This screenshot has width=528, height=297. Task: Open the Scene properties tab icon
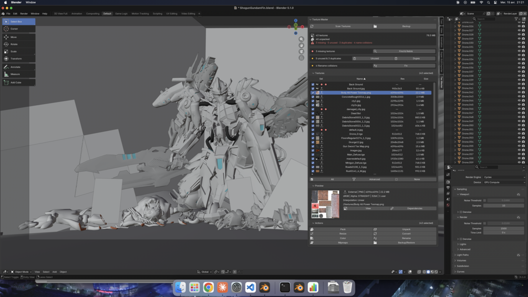(448, 199)
